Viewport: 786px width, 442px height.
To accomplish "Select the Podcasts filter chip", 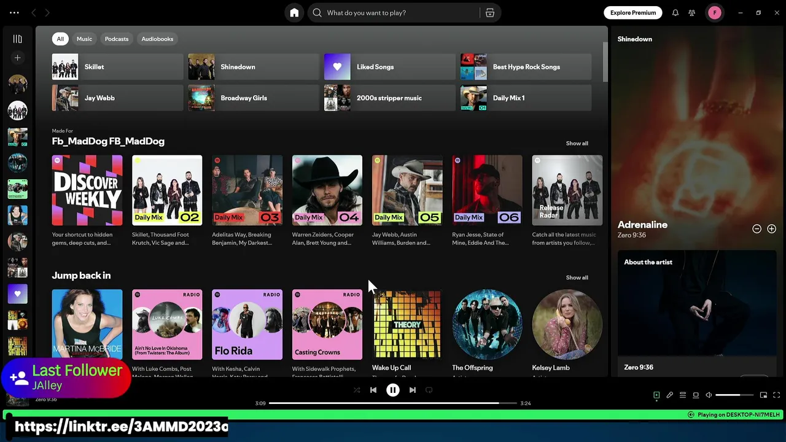I will (x=117, y=39).
